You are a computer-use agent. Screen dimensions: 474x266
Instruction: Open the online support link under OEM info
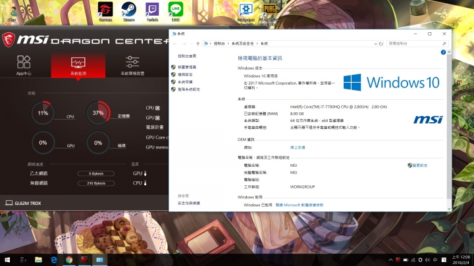click(x=297, y=147)
